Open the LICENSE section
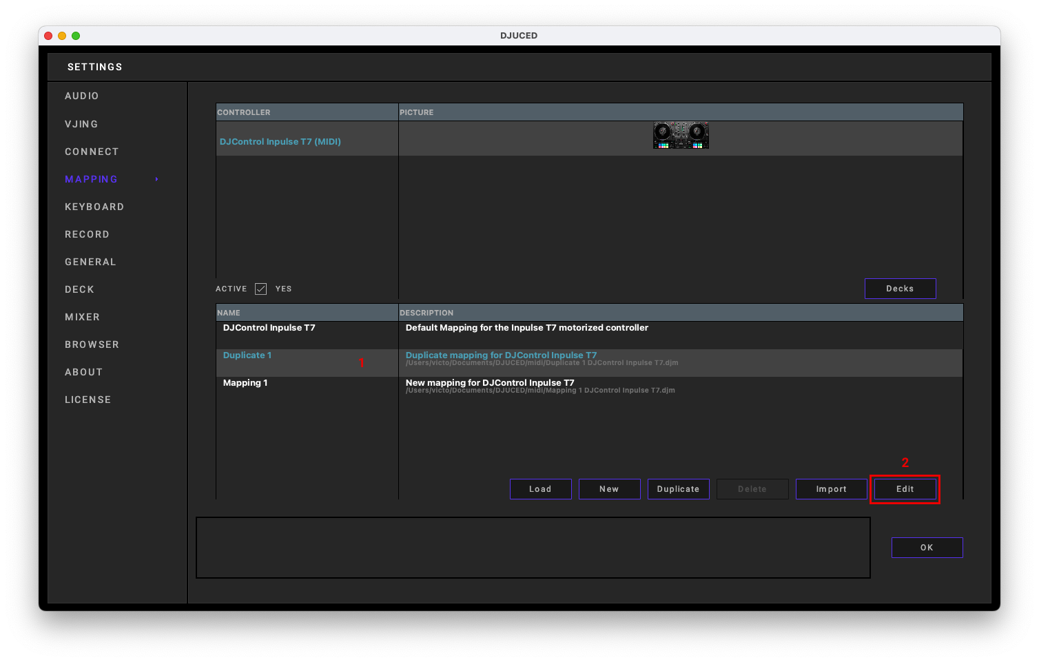 (x=88, y=400)
